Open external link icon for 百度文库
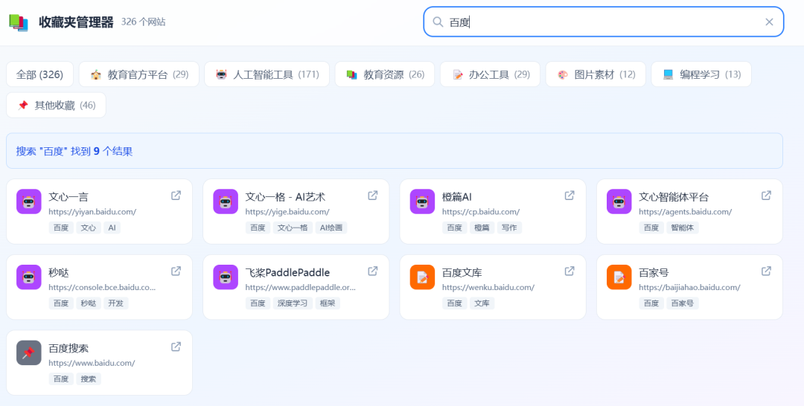The height and width of the screenshot is (406, 804). point(569,271)
